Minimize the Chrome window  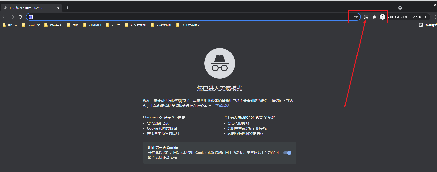(x=411, y=5)
